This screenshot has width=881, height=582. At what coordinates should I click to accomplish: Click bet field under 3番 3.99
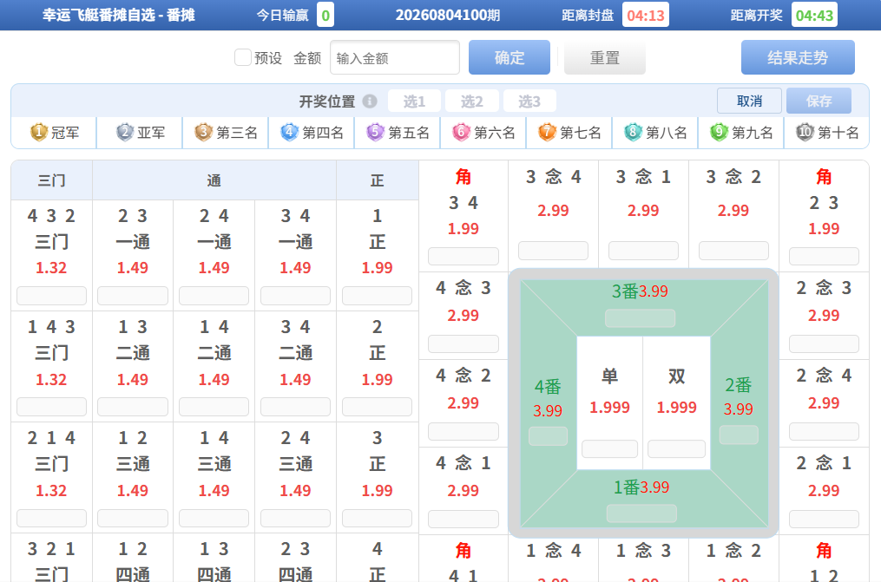[640, 318]
